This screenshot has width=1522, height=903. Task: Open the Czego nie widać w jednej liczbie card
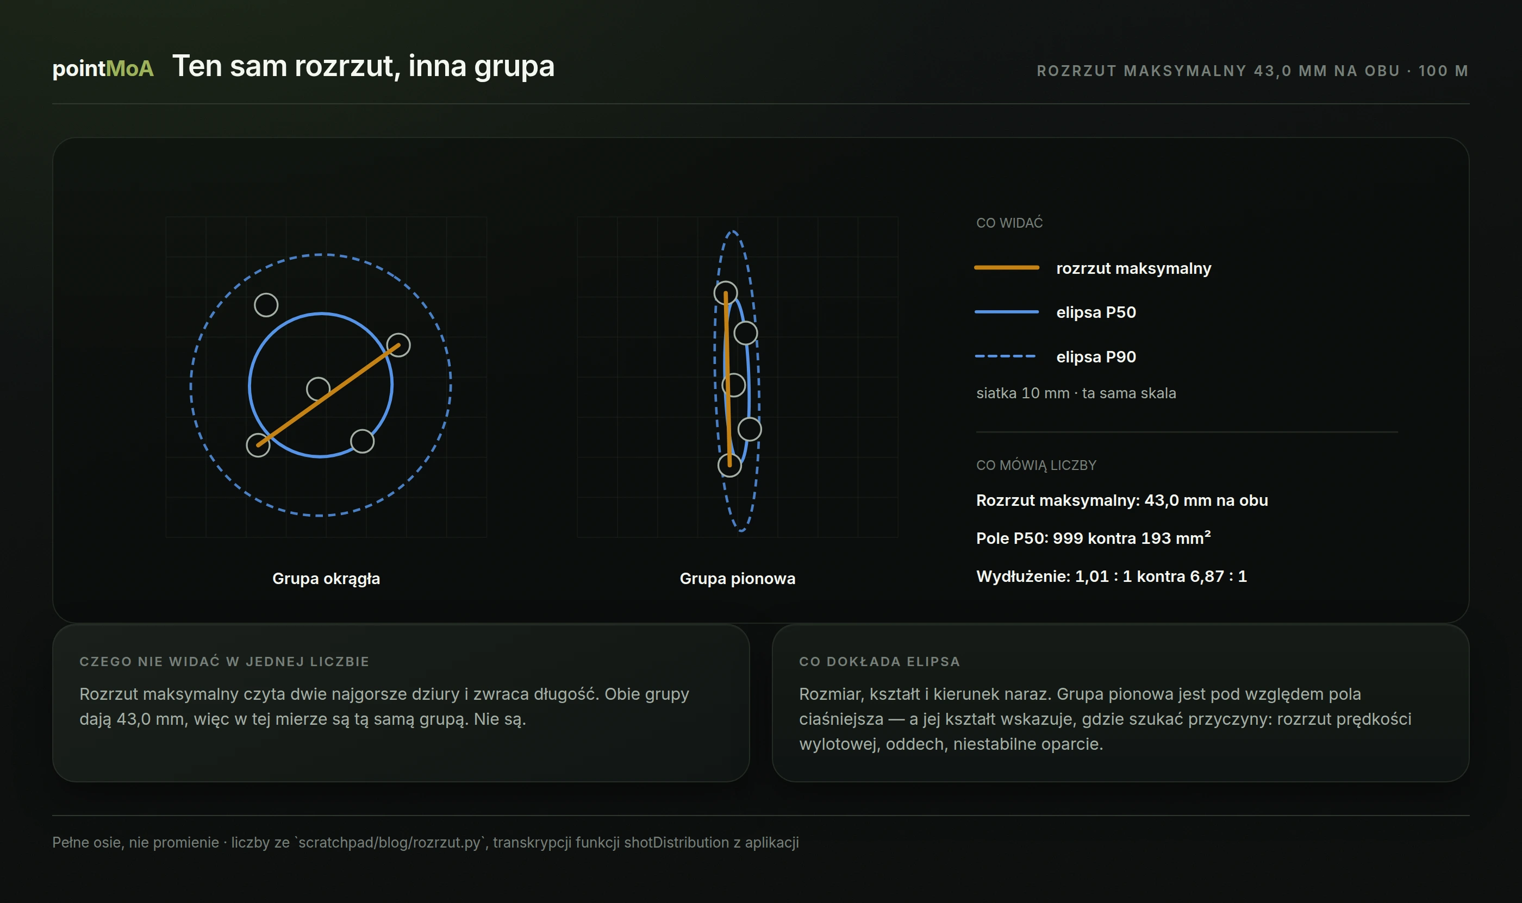pos(401,703)
